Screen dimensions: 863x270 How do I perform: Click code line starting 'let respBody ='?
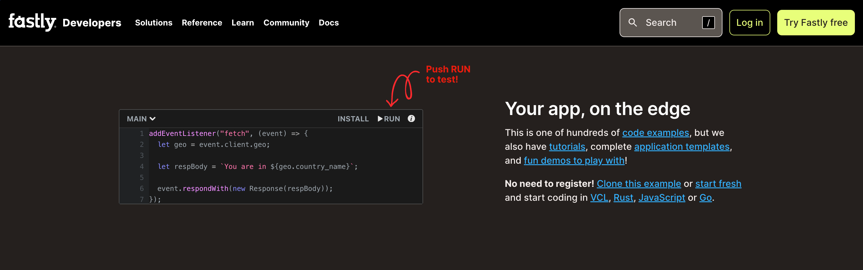pyautogui.click(x=258, y=167)
